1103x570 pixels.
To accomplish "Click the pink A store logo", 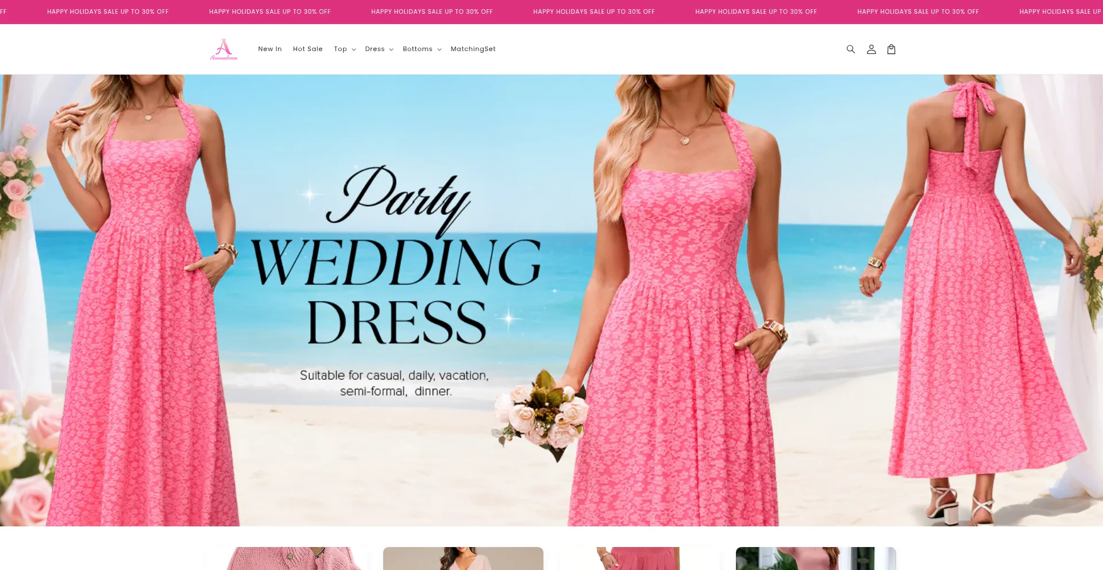I will pyautogui.click(x=223, y=49).
